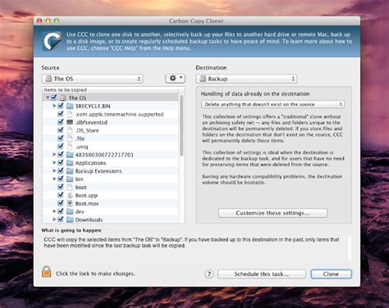Select the bin row name
Viewport: 389px width, 308px height.
[79, 179]
